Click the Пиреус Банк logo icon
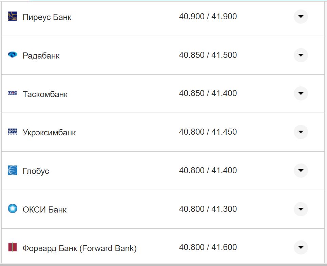This screenshot has height=266, width=327. click(x=13, y=16)
